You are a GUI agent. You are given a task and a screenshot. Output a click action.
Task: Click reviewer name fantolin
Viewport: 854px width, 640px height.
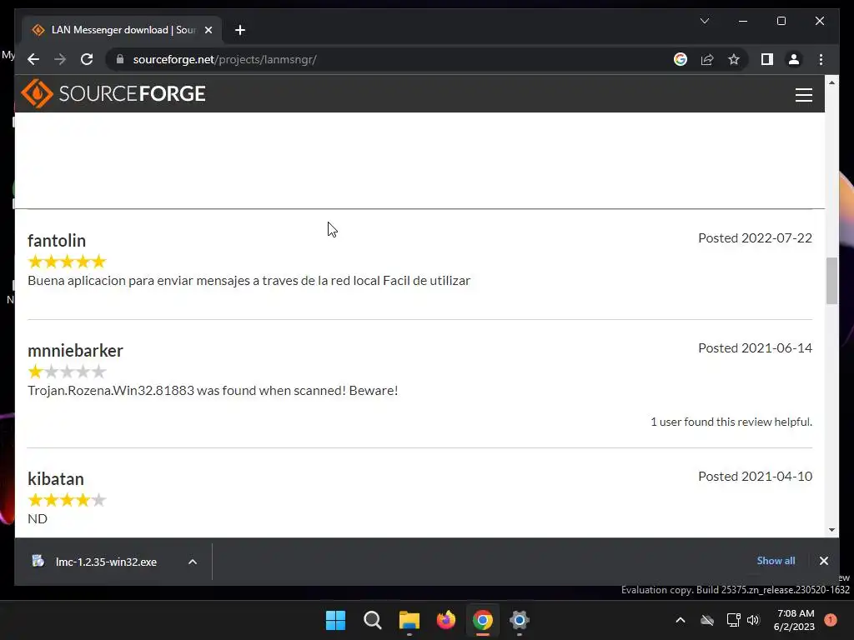(57, 241)
